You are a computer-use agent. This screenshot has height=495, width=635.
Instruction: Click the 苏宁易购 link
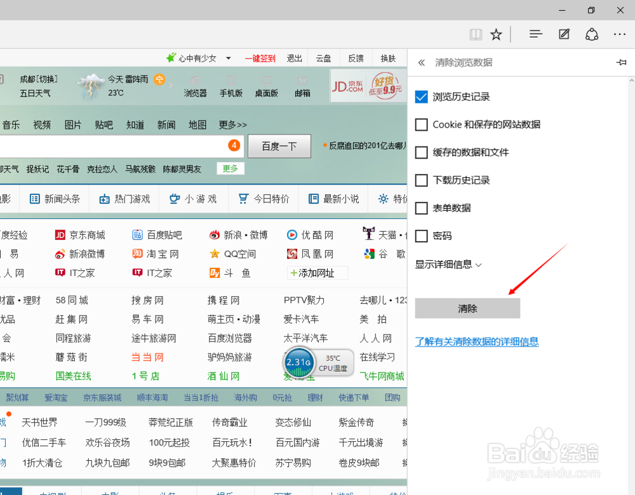tap(293, 463)
